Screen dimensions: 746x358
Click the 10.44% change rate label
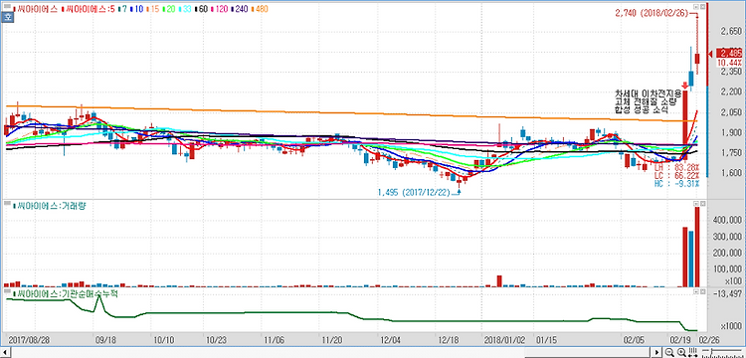(x=729, y=63)
